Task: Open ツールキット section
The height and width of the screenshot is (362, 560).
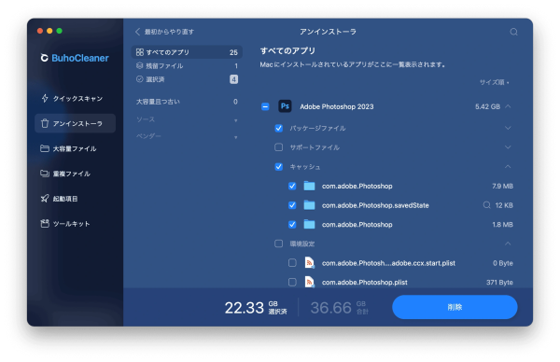Action: pyautogui.click(x=75, y=224)
